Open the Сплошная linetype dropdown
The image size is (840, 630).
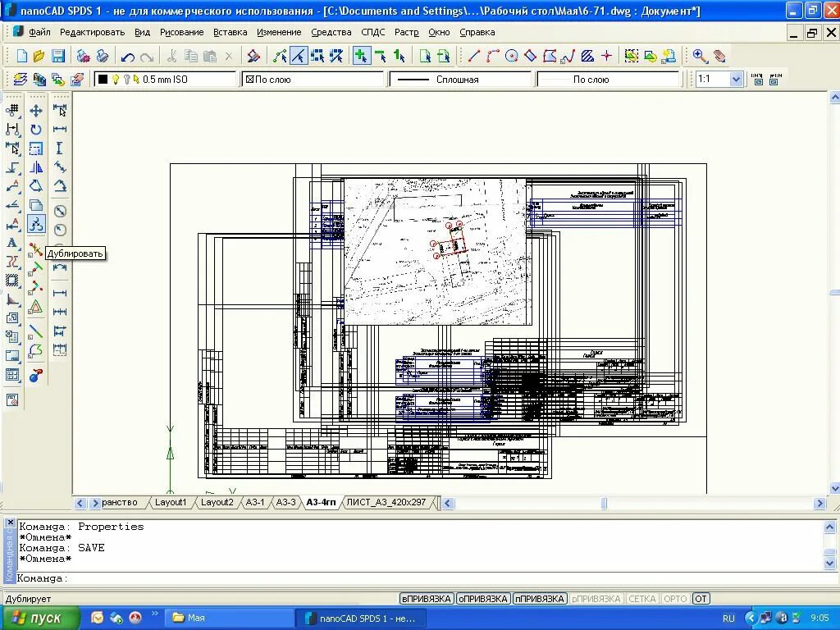pyautogui.click(x=461, y=80)
